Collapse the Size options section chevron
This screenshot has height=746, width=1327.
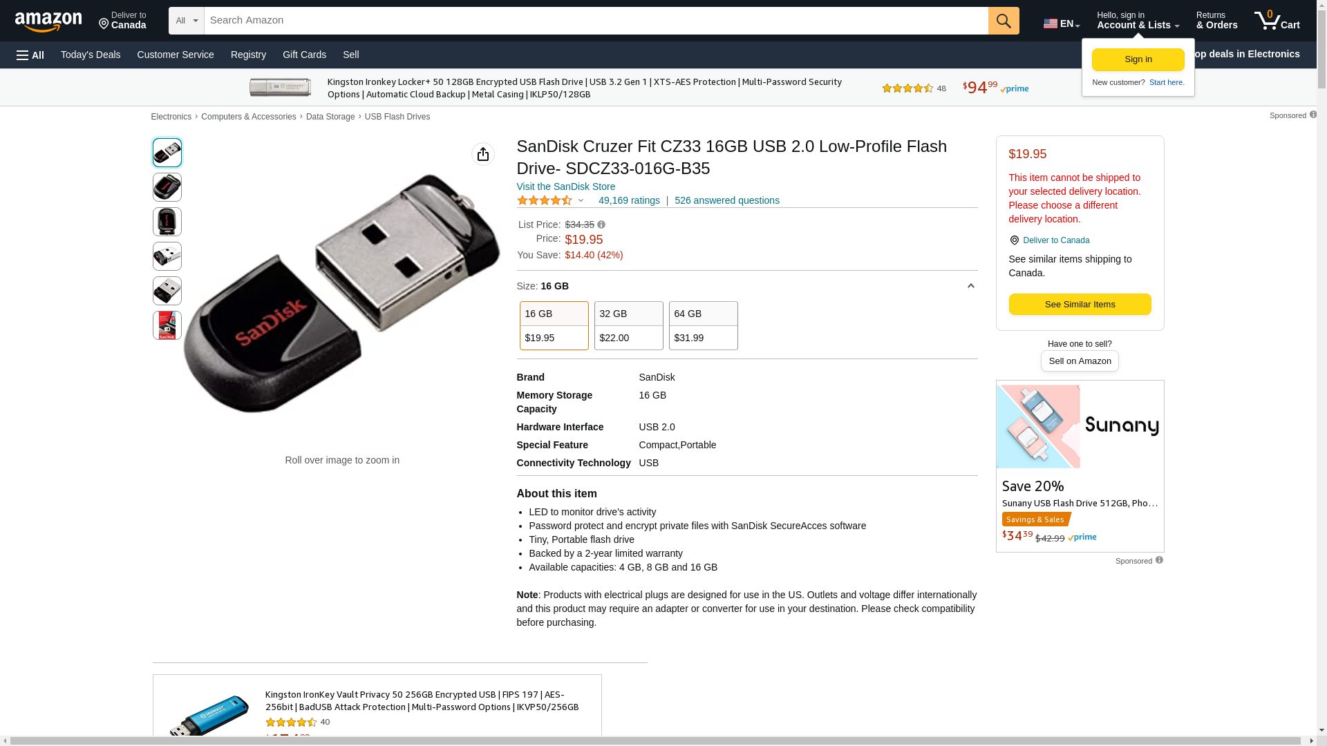[970, 286]
